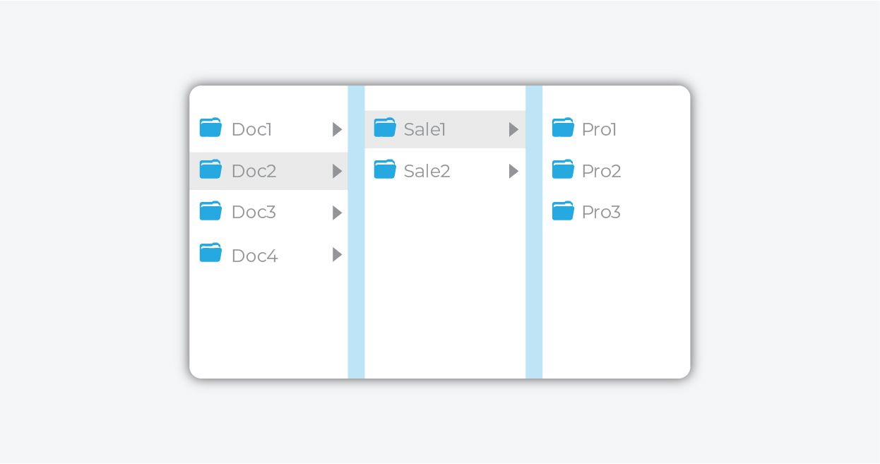The image size is (880, 464).
Task: Select the Doc2 label
Action: pyautogui.click(x=254, y=171)
